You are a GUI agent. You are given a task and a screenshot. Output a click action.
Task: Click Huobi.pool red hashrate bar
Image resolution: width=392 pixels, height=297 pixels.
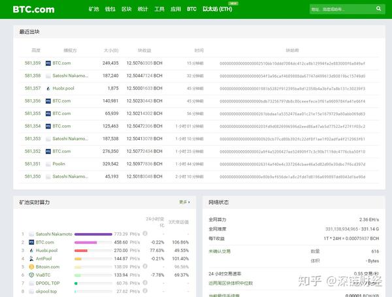(81, 251)
